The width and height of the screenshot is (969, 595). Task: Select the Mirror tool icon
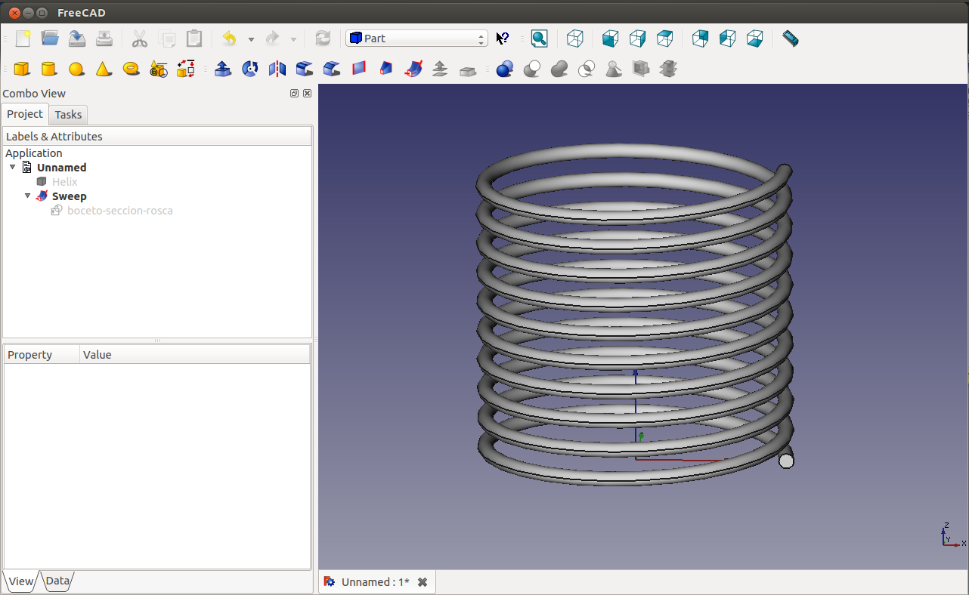(277, 69)
